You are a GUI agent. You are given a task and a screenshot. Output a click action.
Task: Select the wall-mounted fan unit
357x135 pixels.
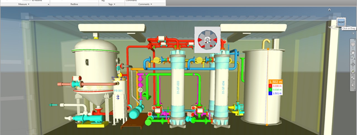coord(207,40)
